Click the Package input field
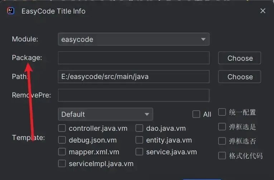Screen dimensions: 274x180 coord(134,58)
